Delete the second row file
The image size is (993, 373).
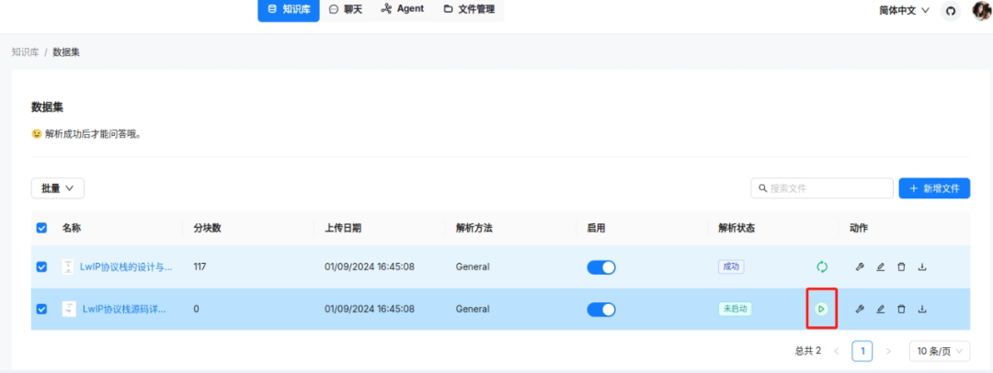[901, 309]
